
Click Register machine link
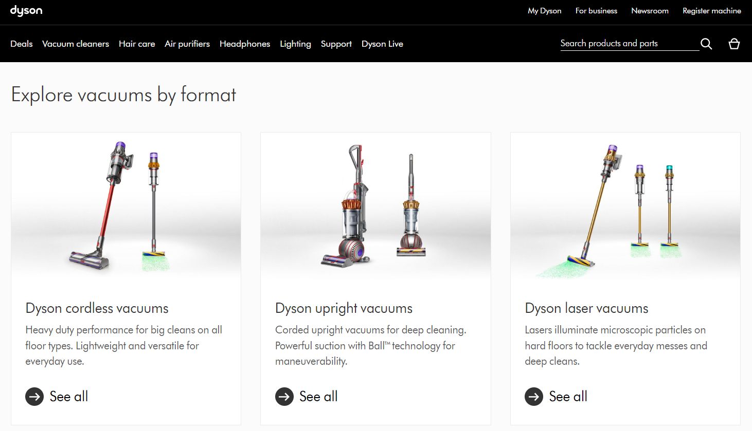click(x=712, y=11)
